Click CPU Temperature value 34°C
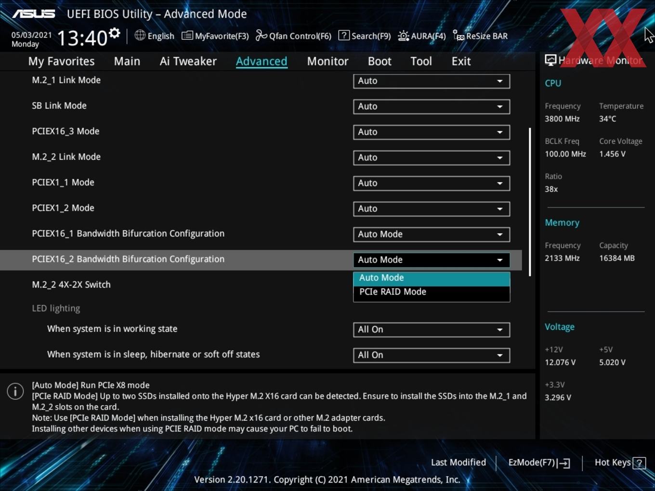This screenshot has width=655, height=491. [x=607, y=118]
